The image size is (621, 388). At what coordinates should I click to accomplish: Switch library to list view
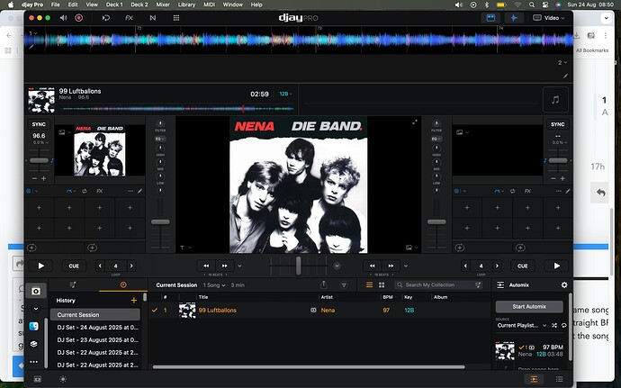(x=370, y=285)
